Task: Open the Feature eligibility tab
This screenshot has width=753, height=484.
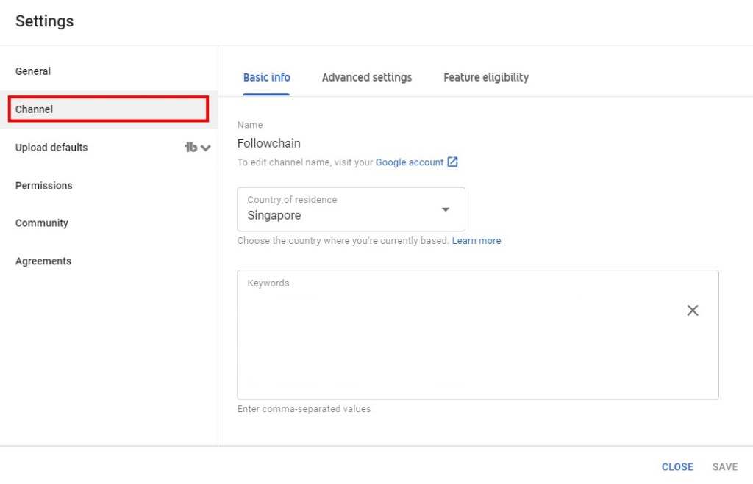Action: pos(486,78)
